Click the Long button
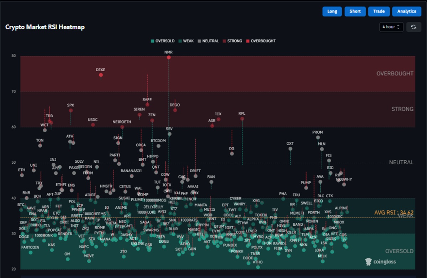The image size is (427, 278). 332,11
